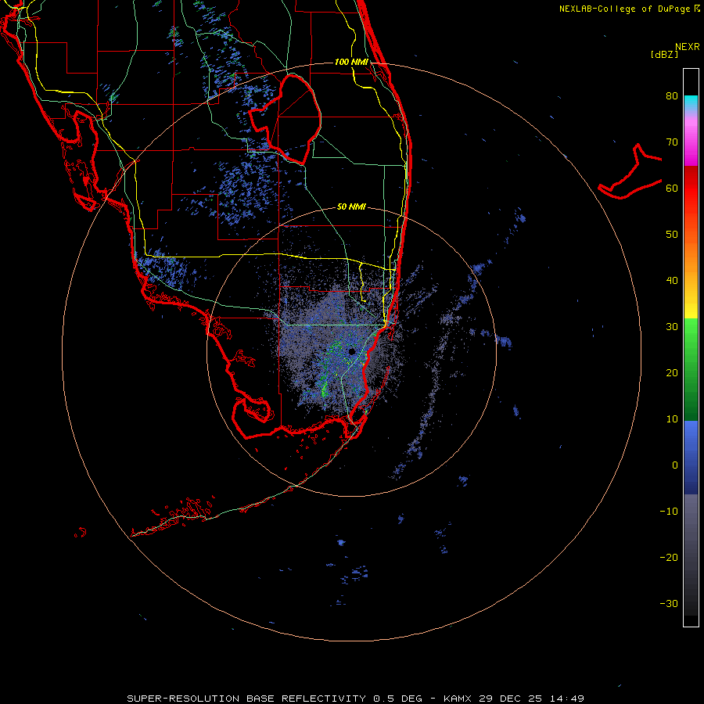Click the [dBZ] unit label
Image resolution: width=704 pixels, height=704 pixels.
click(x=664, y=54)
